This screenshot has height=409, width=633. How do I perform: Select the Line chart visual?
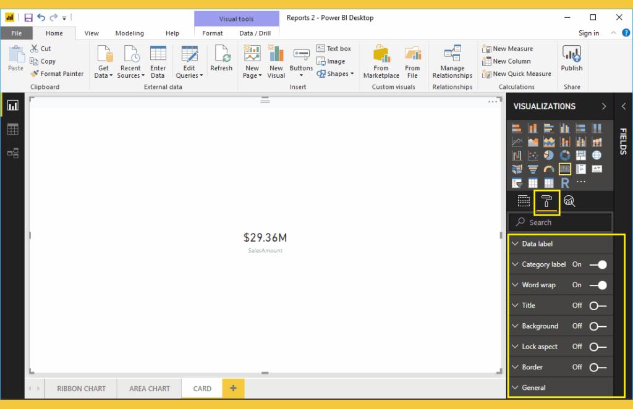[516, 142]
